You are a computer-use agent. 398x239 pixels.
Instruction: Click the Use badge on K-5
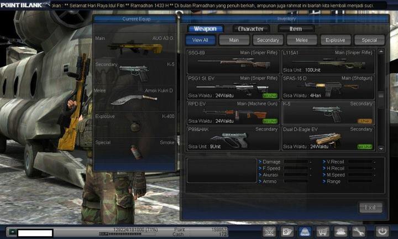365,121
